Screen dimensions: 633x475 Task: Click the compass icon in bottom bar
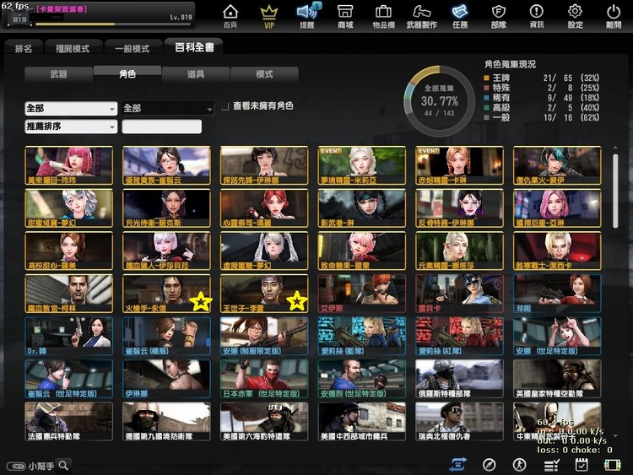489,465
